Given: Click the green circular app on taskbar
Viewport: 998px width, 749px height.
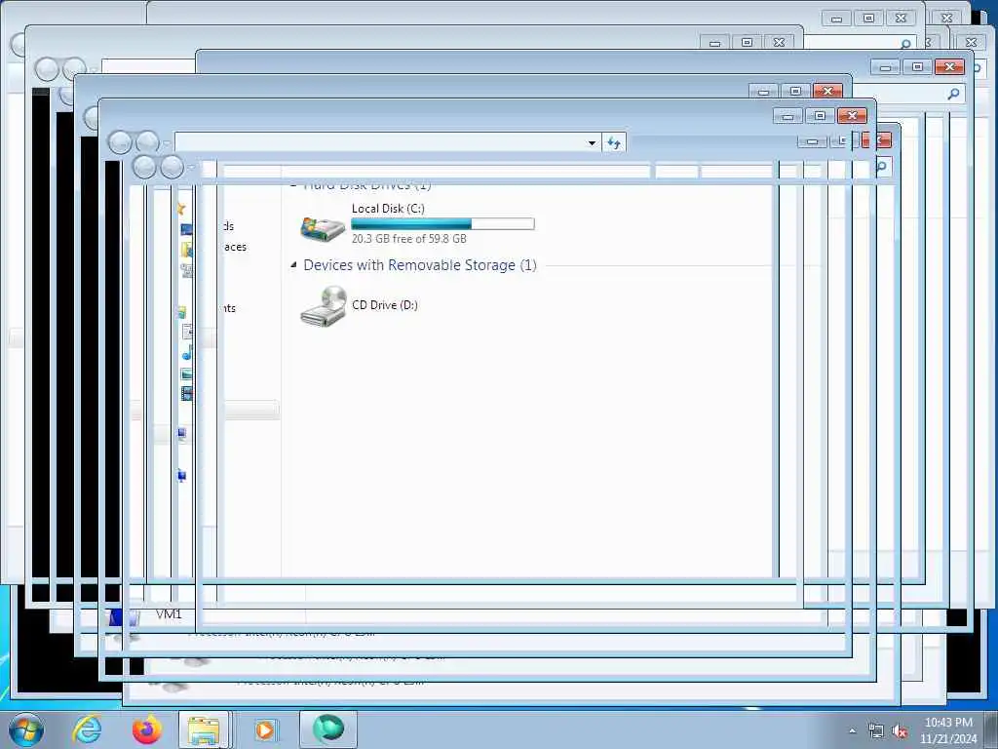Looking at the screenshot, I should (328, 729).
